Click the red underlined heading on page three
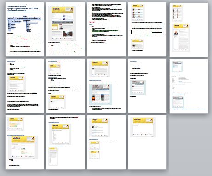 pyautogui.click(x=92, y=22)
